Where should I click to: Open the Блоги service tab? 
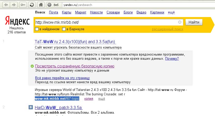click(128, 12)
